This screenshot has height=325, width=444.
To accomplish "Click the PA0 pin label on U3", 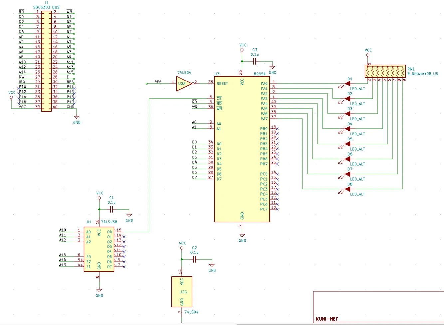I will tap(264, 84).
